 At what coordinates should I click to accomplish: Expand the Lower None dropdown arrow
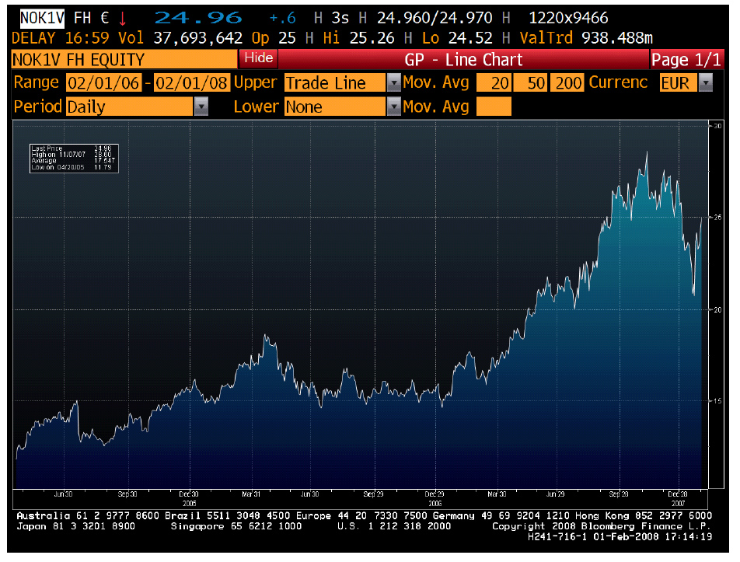click(393, 106)
